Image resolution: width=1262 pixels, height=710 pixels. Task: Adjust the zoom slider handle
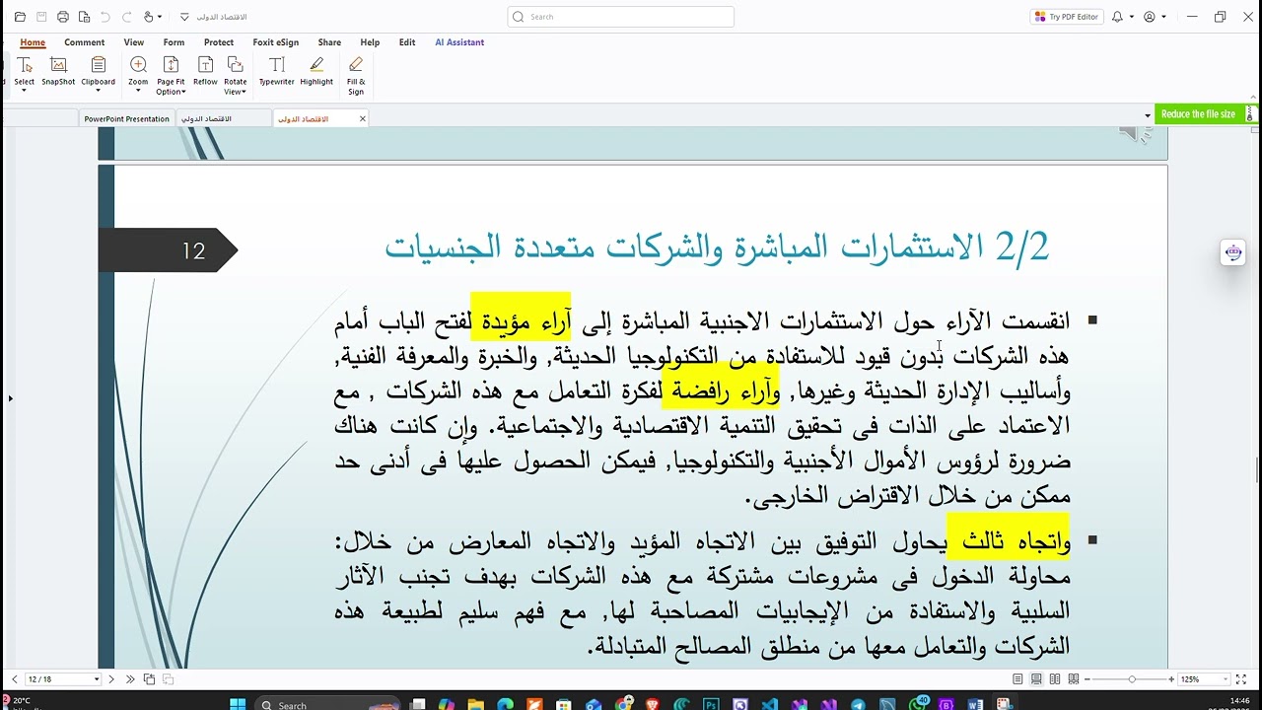pos(1132,679)
